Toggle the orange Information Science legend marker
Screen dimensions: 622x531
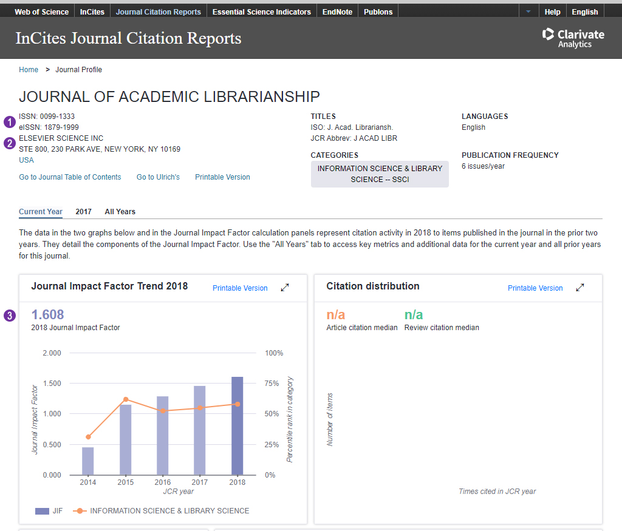(x=80, y=511)
